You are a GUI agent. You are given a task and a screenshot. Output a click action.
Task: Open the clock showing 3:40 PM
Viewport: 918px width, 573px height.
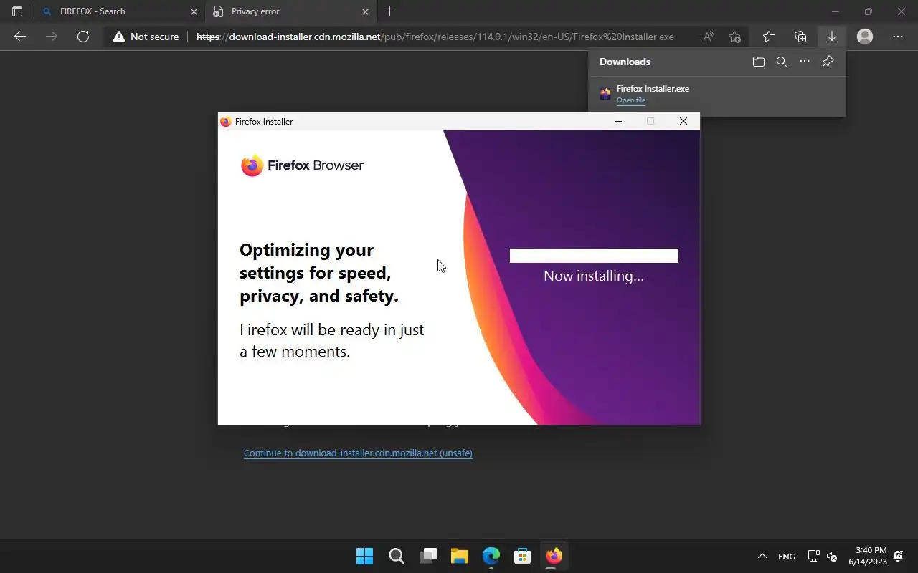868,556
